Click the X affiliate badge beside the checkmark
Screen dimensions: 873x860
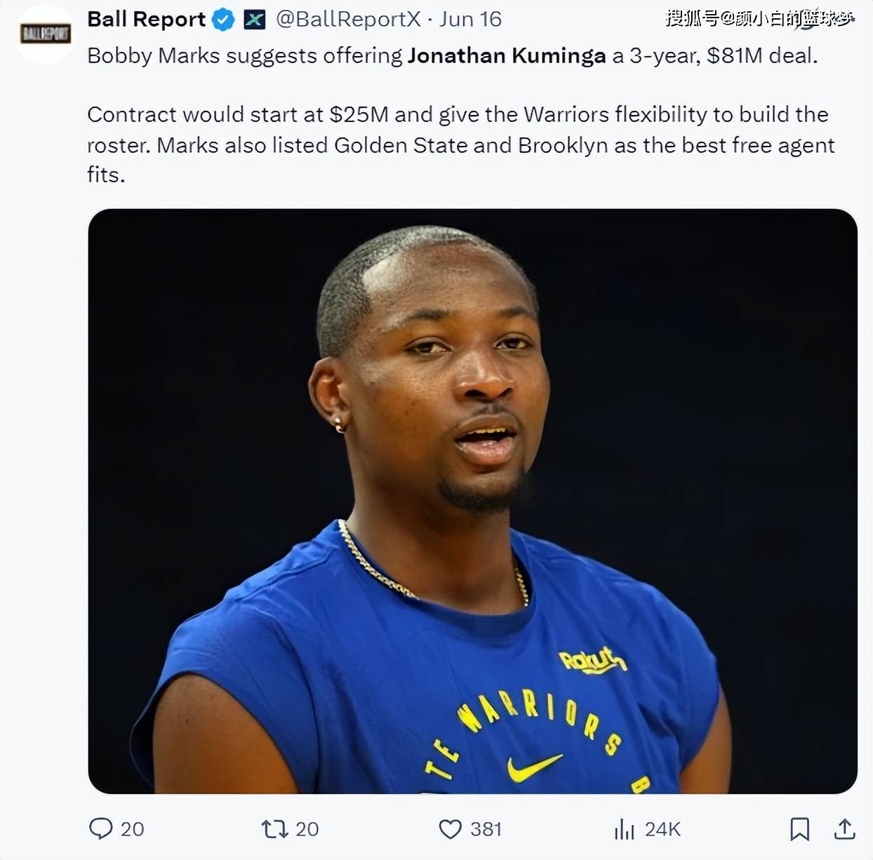(254, 20)
